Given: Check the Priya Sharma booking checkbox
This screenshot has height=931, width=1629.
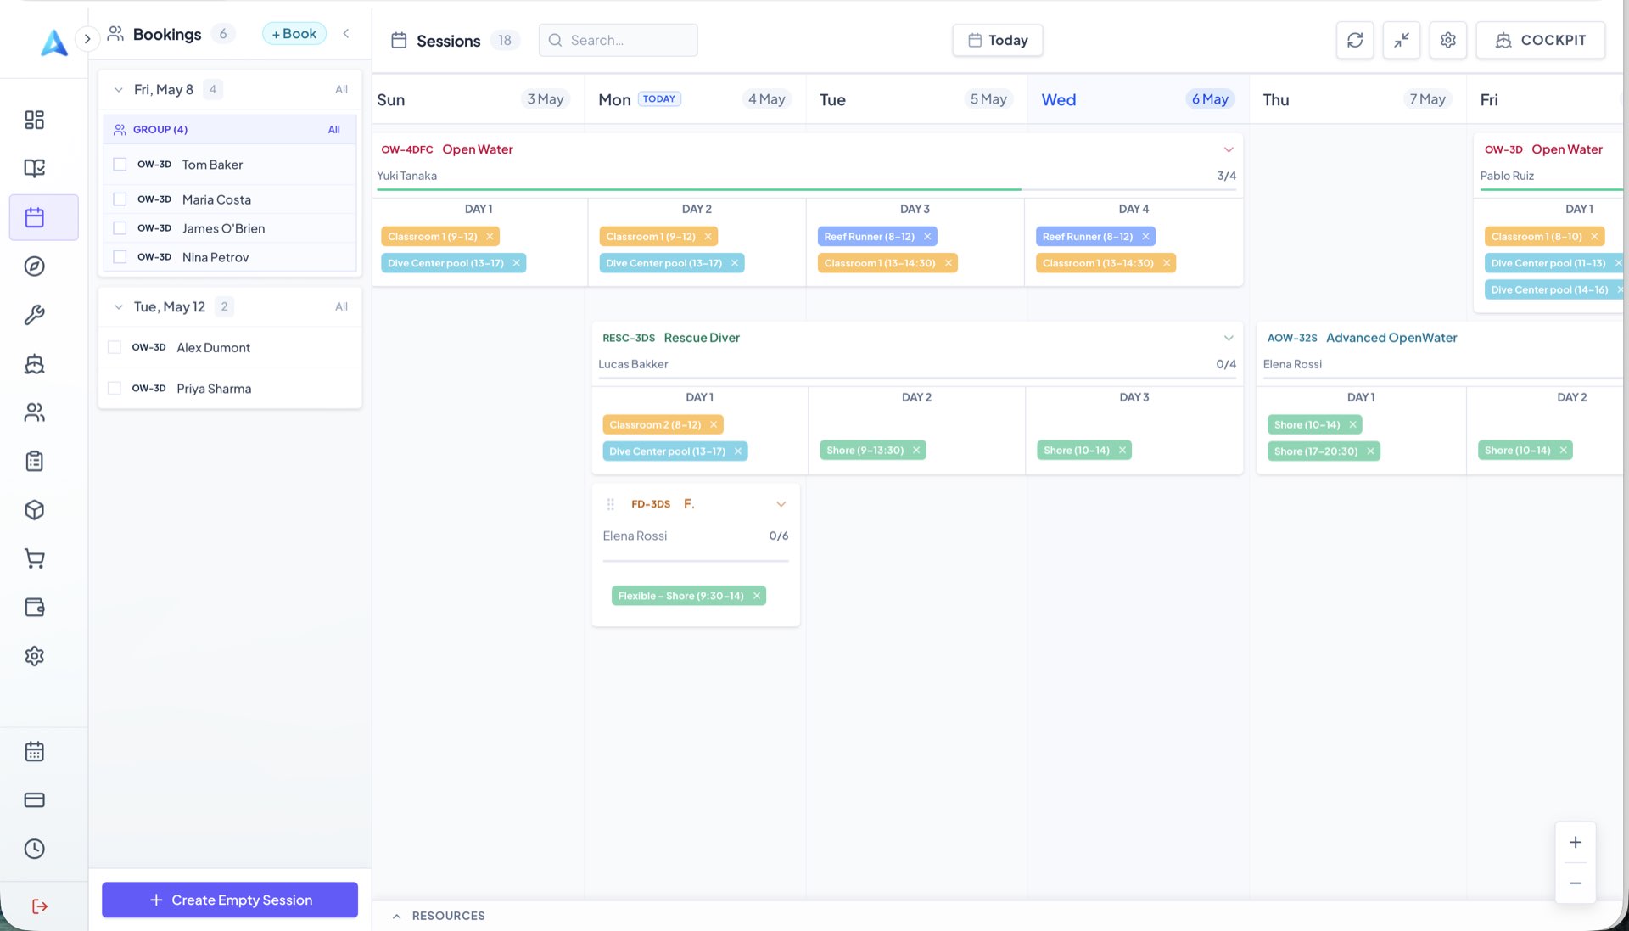Looking at the screenshot, I should coord(115,388).
